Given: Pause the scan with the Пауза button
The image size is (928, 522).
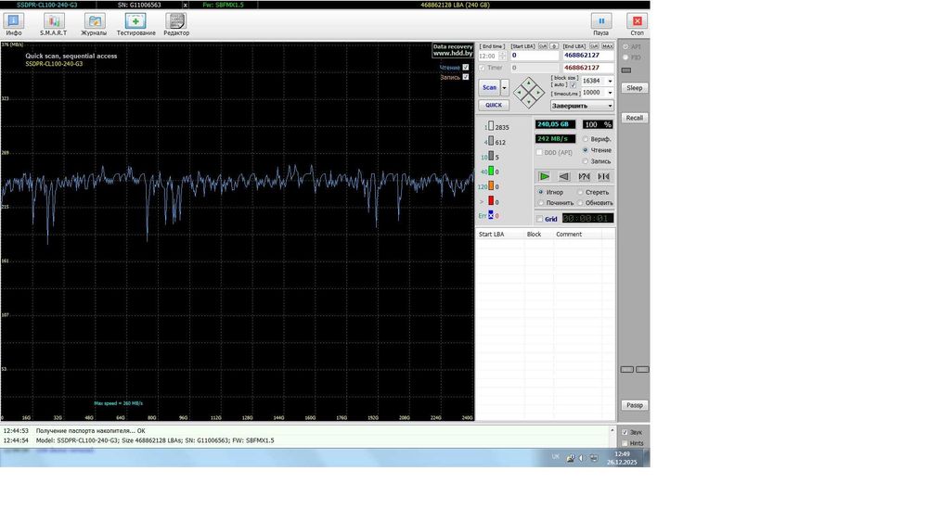Looking at the screenshot, I should (600, 25).
